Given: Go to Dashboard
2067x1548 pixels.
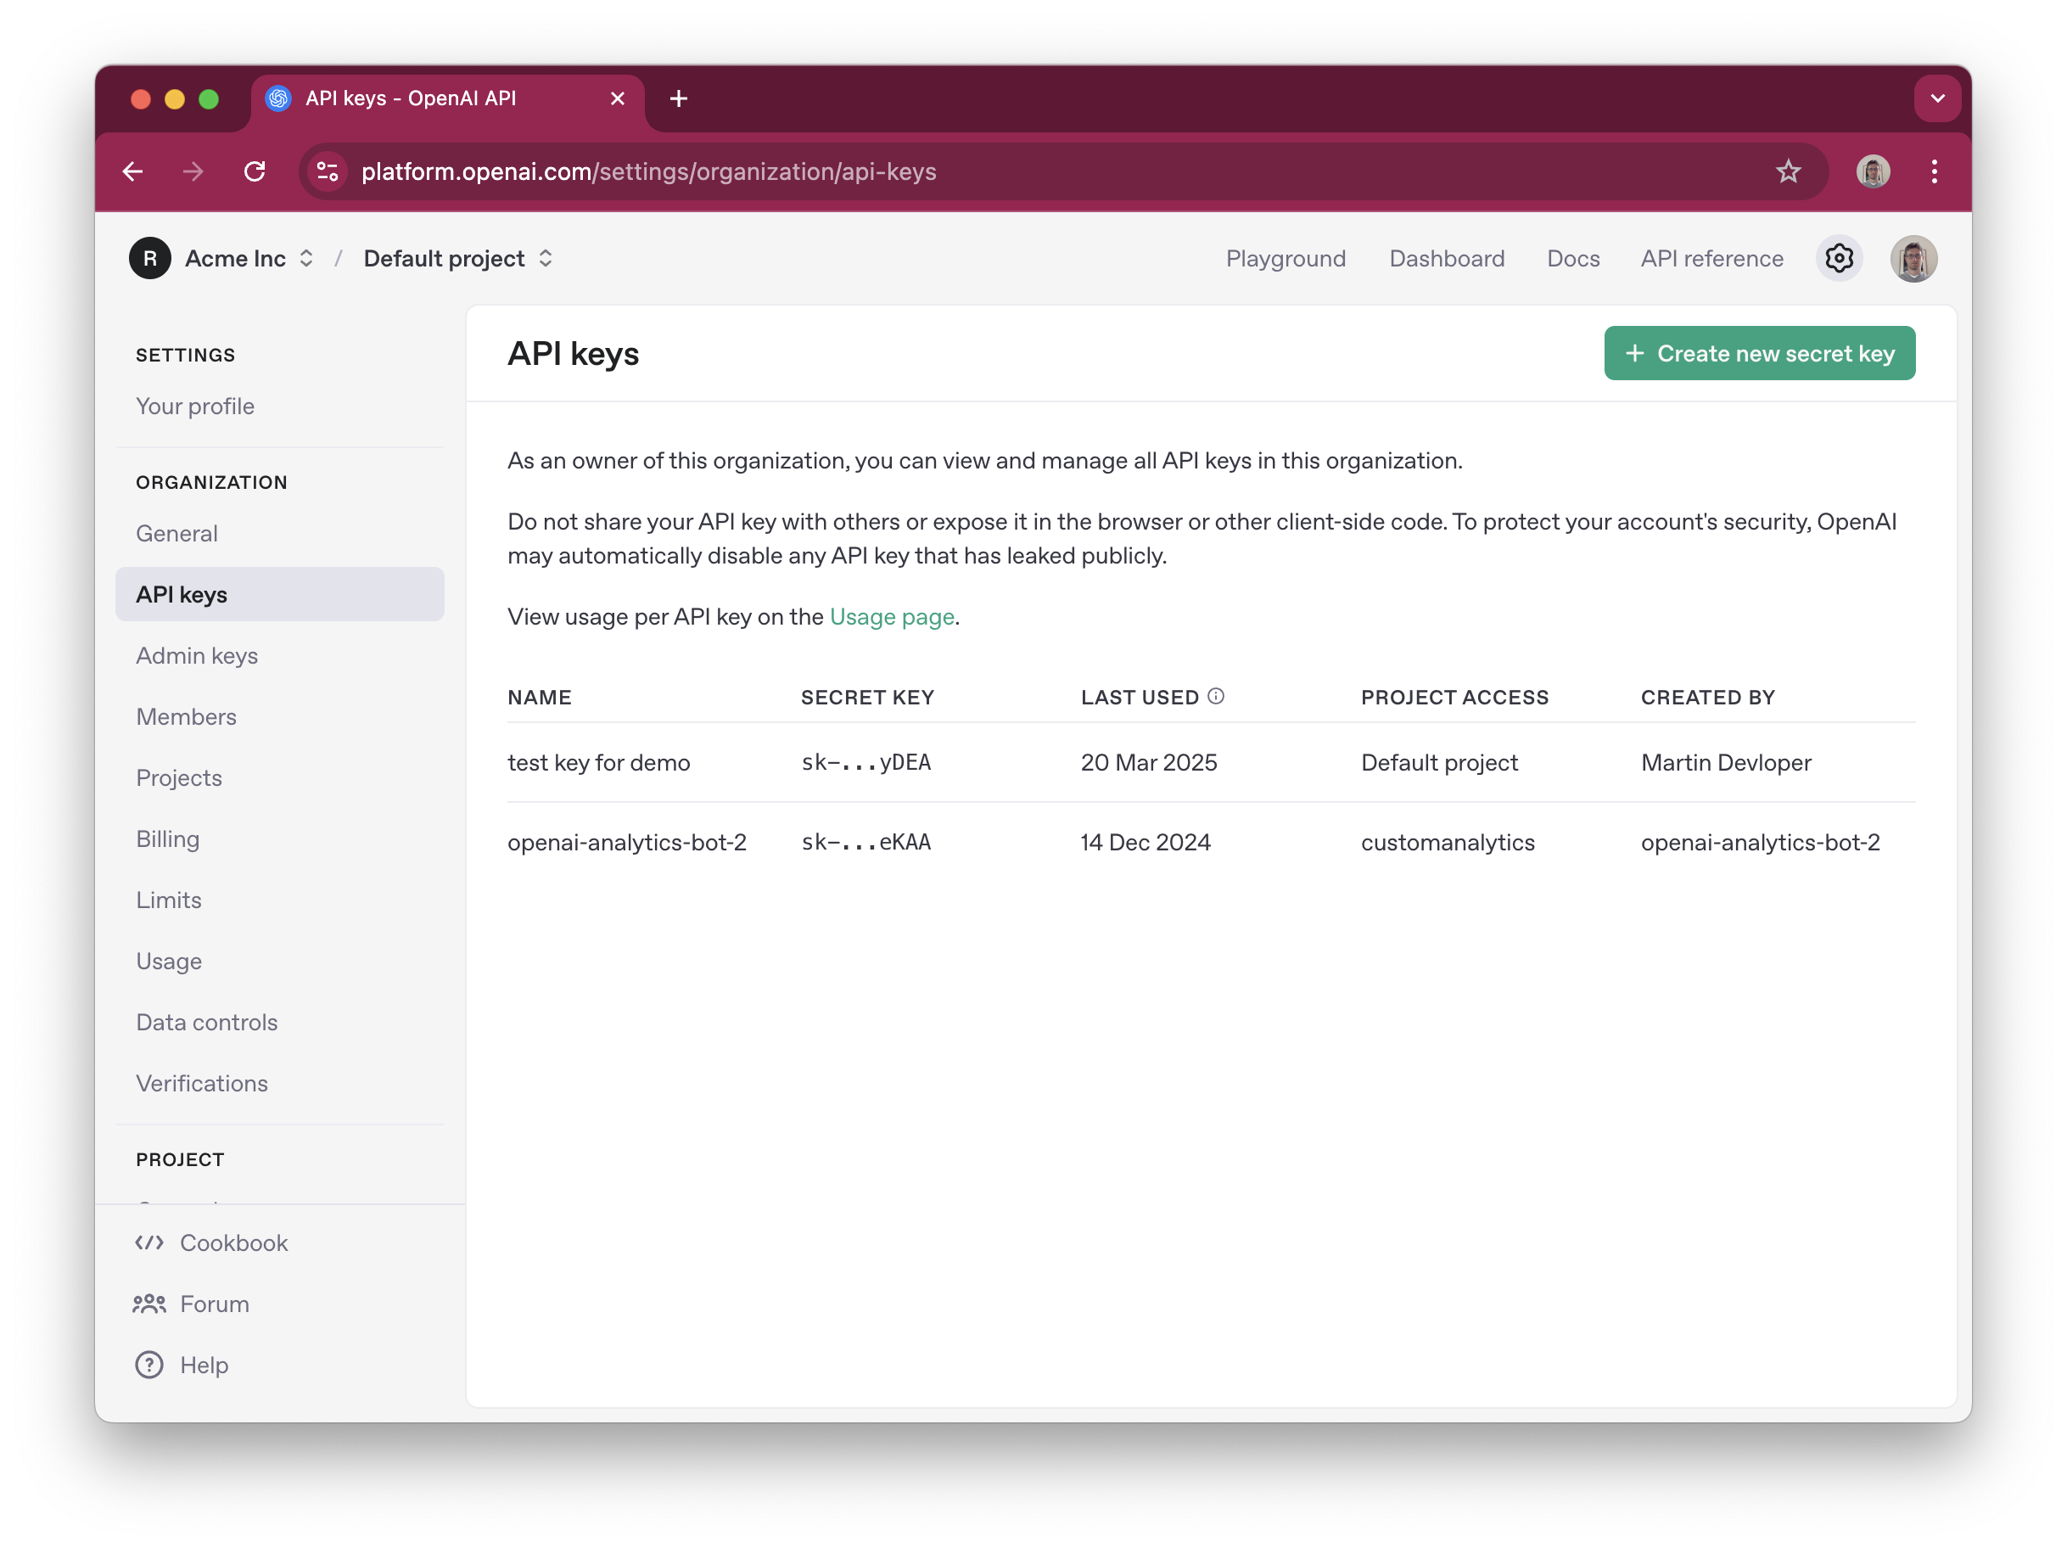Looking at the screenshot, I should (x=1447, y=259).
